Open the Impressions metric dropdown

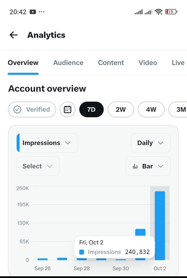(x=47, y=143)
